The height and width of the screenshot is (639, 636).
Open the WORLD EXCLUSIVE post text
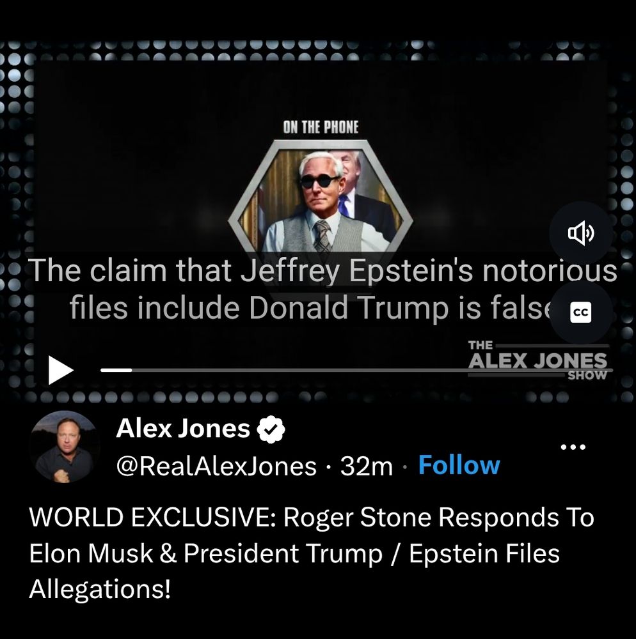coord(312,553)
